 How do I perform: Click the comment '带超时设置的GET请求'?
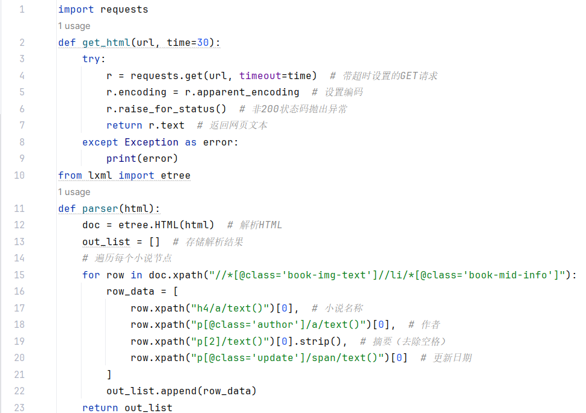click(x=384, y=76)
